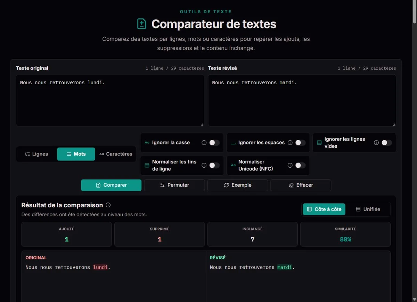The width and height of the screenshot is (417, 302).
Task: Swap texts with Permuter button
Action: (174, 185)
